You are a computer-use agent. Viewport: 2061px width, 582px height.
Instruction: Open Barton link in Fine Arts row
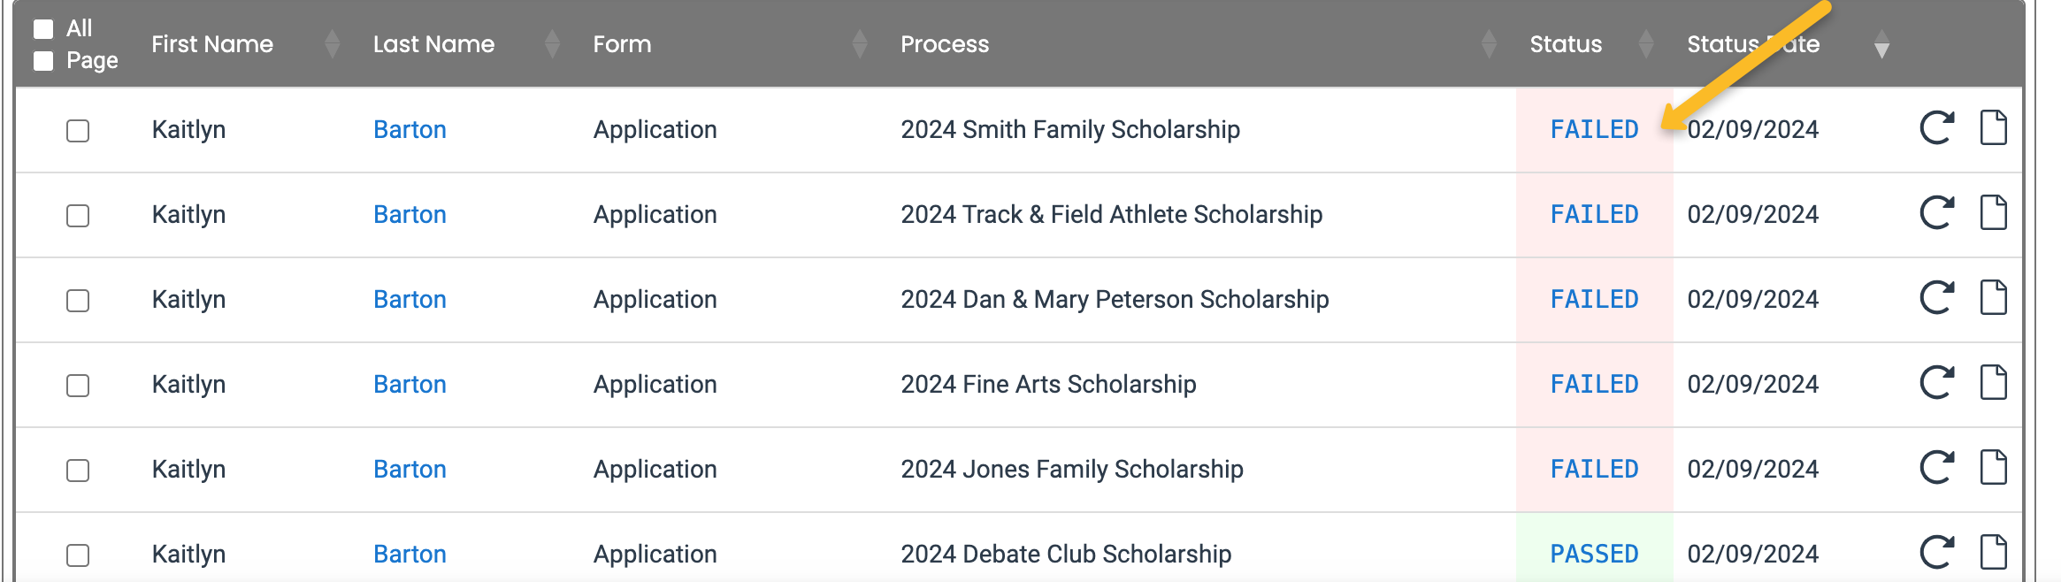410,385
